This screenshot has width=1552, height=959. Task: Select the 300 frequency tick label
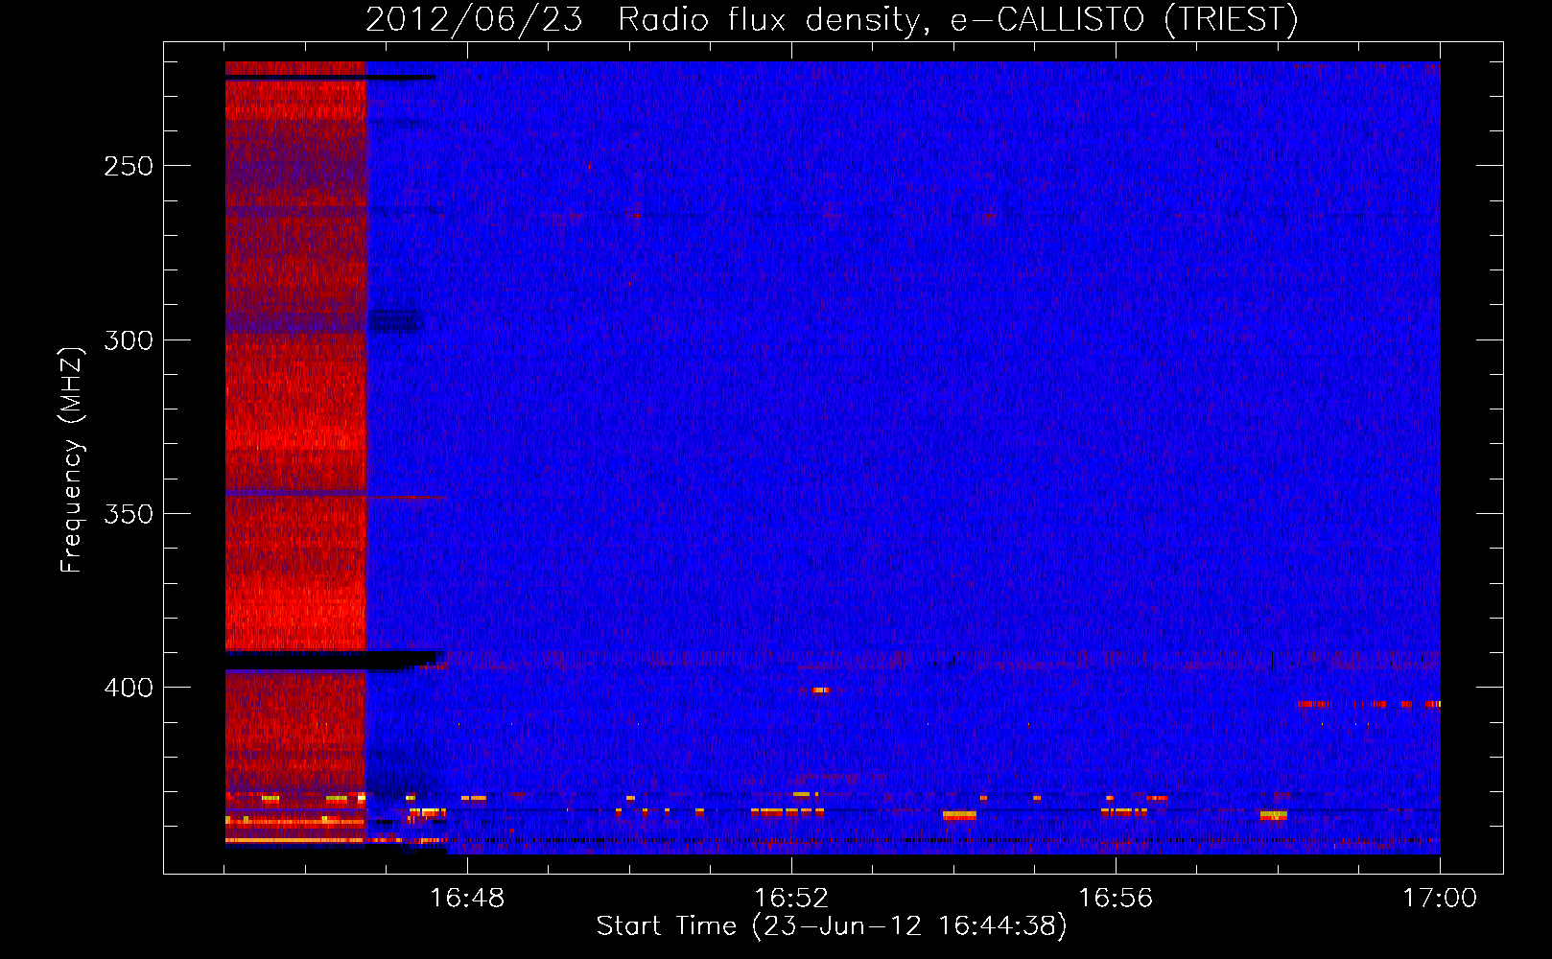point(129,340)
